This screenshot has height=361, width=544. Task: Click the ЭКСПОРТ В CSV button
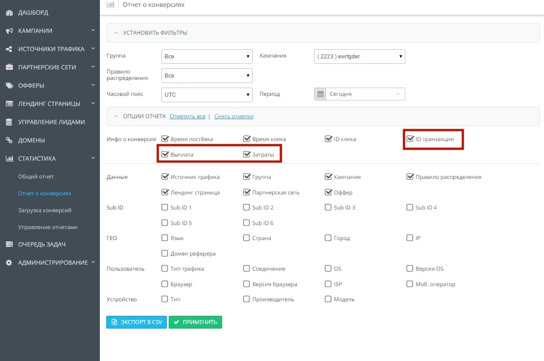pyautogui.click(x=136, y=322)
